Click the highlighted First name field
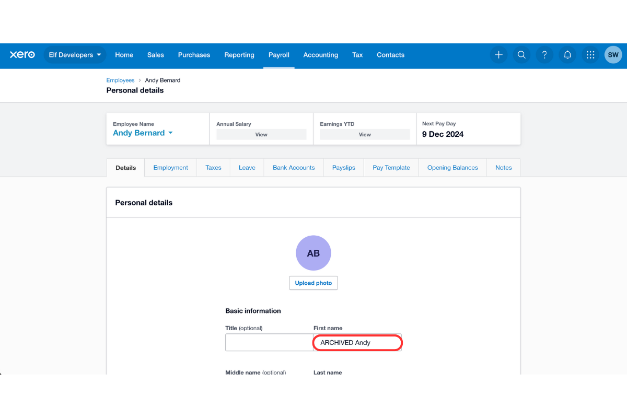The width and height of the screenshot is (627, 418). (x=357, y=342)
